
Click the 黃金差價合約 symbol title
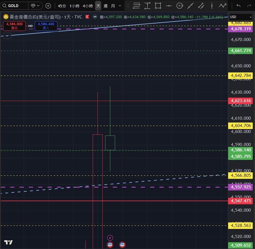coord(35,17)
